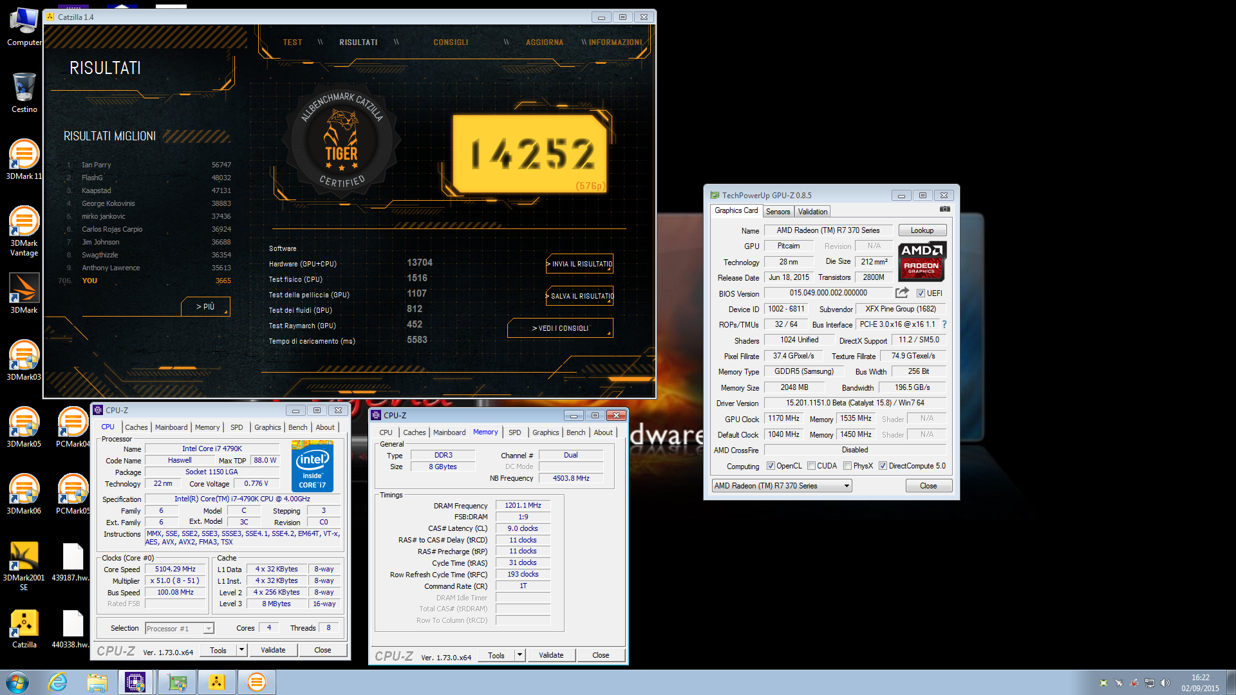This screenshot has height=695, width=1236.
Task: Expand the PIÙ results list in Catzilla
Action: click(205, 307)
